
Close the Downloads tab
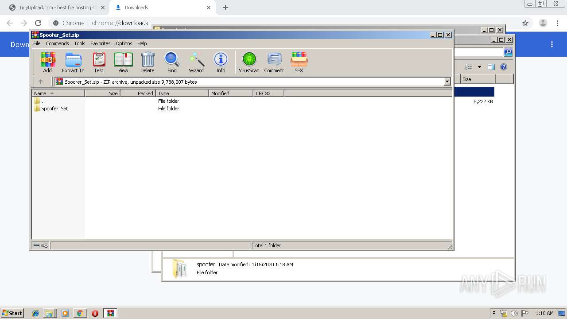[208, 8]
